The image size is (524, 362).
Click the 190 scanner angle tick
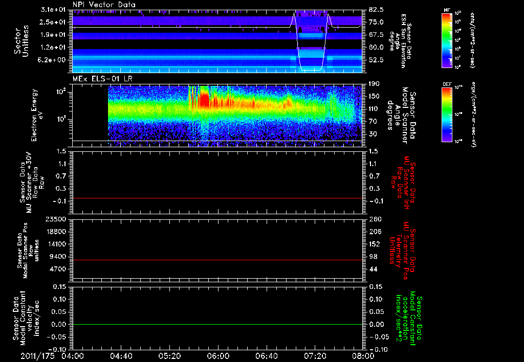374,84
